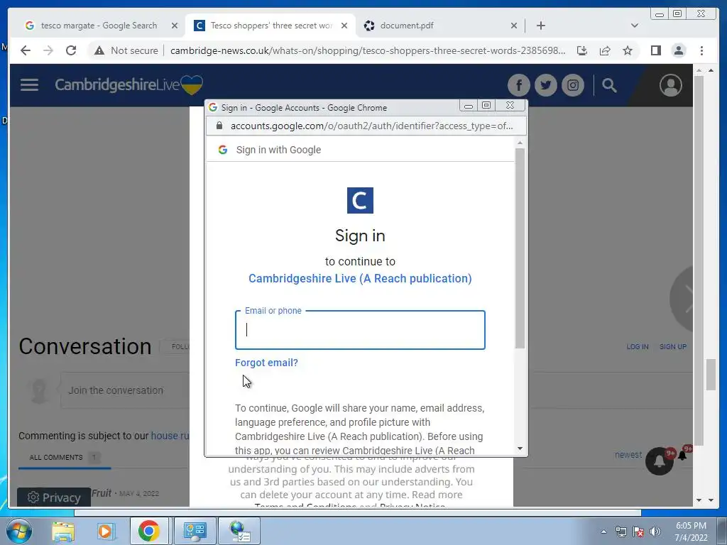Close the document.pdf tab
The height and width of the screenshot is (545, 727).
[514, 26]
